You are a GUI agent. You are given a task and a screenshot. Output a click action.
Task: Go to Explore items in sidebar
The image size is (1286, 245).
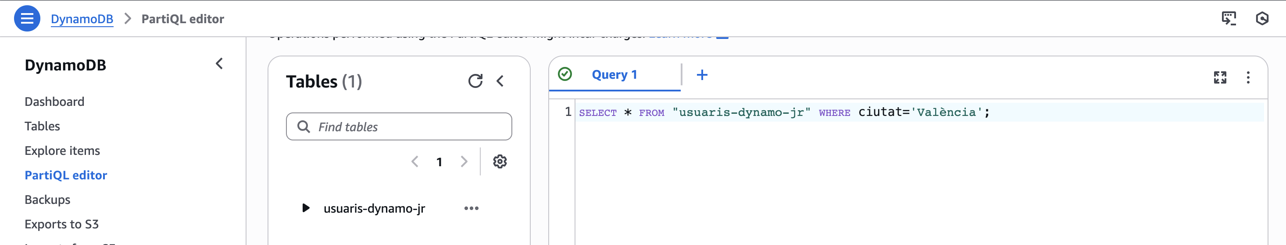point(62,150)
